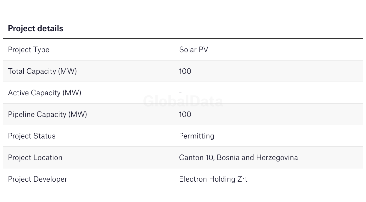Viewport: 366px width, 202px height.
Task: Select the Project Developer label
Action: click(x=37, y=179)
